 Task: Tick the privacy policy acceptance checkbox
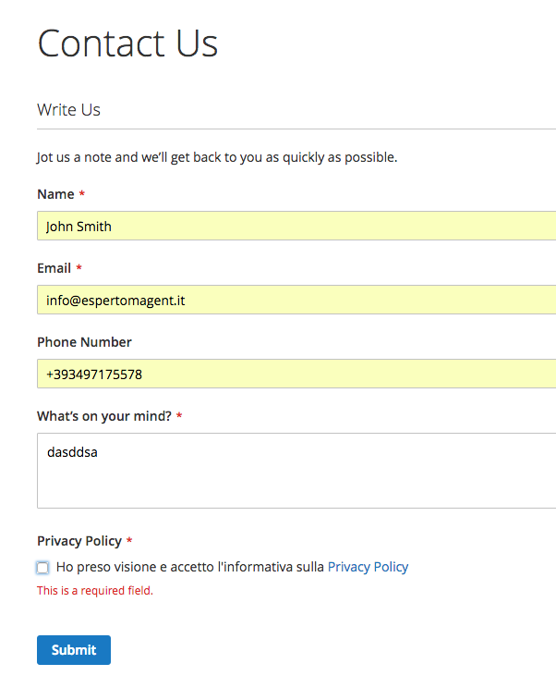[x=42, y=568]
